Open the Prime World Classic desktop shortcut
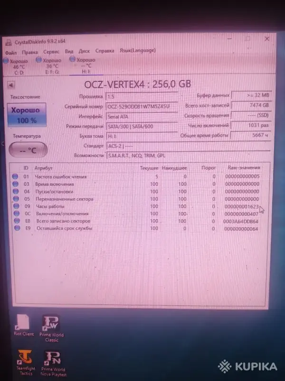This screenshot has height=381, width=285. click(x=51, y=328)
